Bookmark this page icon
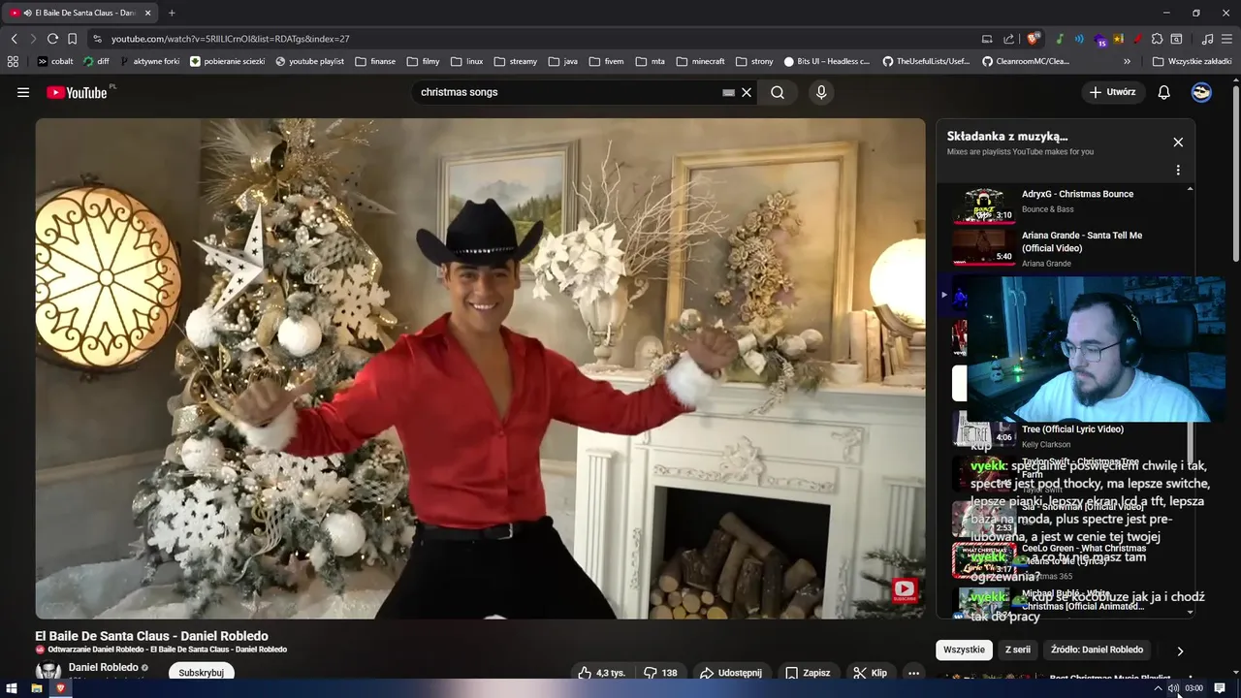The width and height of the screenshot is (1241, 698). click(72, 39)
